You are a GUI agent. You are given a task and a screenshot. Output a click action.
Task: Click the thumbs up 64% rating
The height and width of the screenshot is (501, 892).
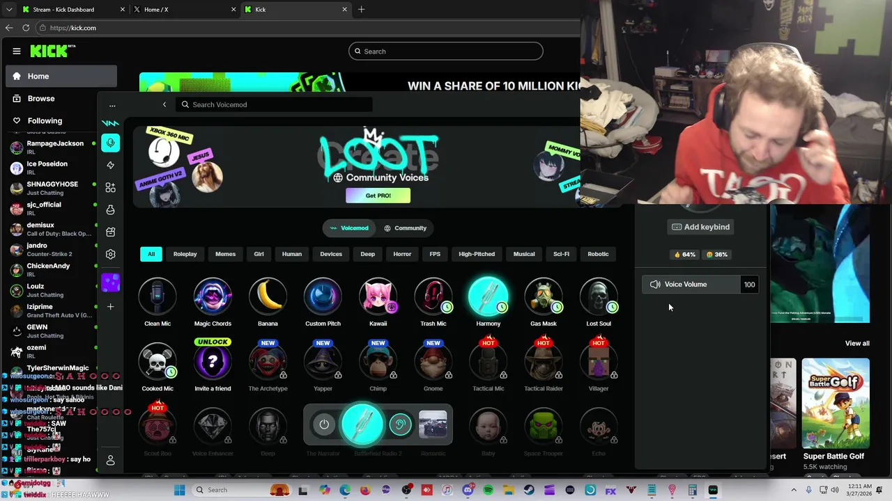point(685,255)
